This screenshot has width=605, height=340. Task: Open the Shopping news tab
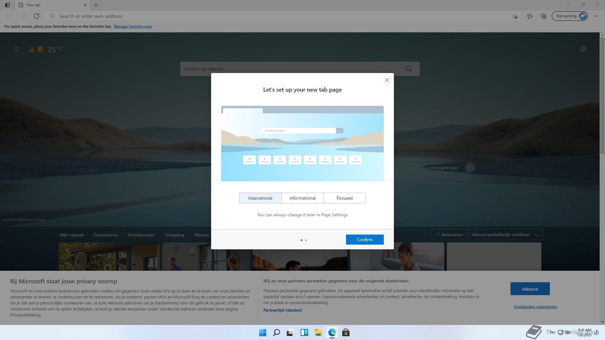[174, 235]
